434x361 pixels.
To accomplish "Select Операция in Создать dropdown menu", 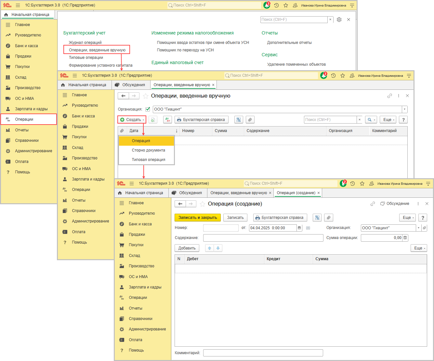I will [147, 141].
